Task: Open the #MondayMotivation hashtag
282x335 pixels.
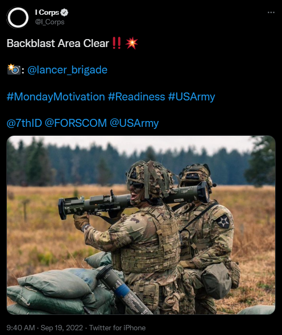Action: (x=56, y=97)
